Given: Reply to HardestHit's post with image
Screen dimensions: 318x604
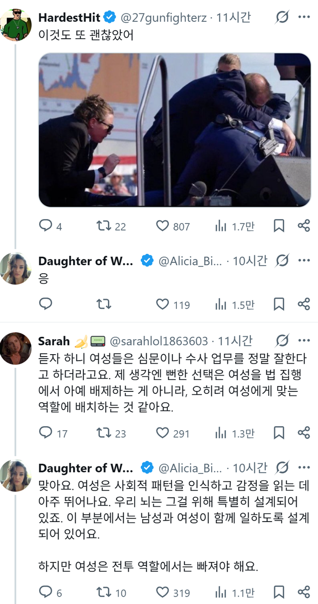Looking at the screenshot, I should click(x=46, y=226).
